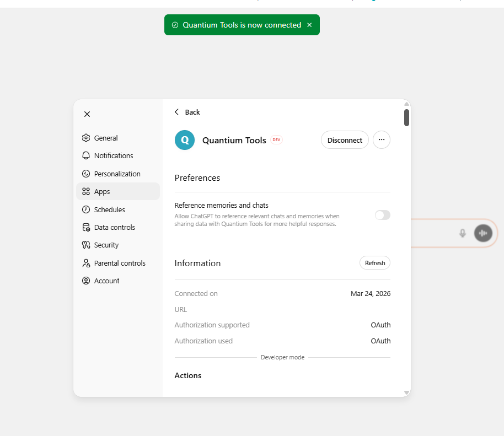Click the green checkmark icon in toast
The height and width of the screenshot is (436, 504).
coord(175,25)
